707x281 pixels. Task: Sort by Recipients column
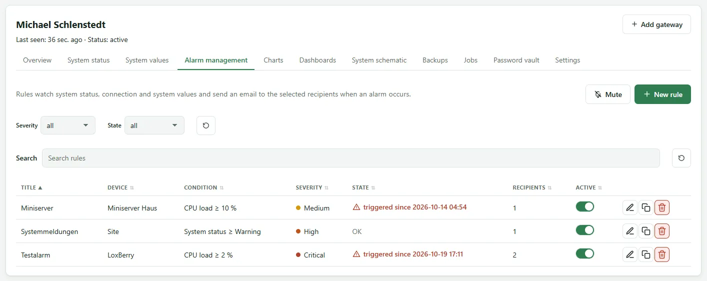[x=532, y=187]
